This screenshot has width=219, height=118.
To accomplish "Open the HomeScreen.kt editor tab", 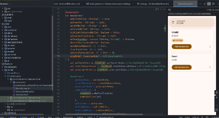I will 185,4.
